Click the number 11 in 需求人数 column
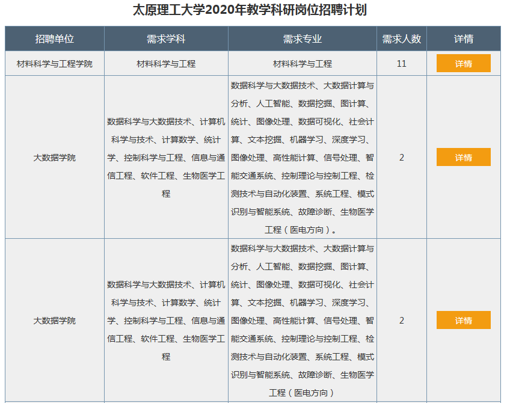Image resolution: width=507 pixels, height=403 pixels. 402,64
